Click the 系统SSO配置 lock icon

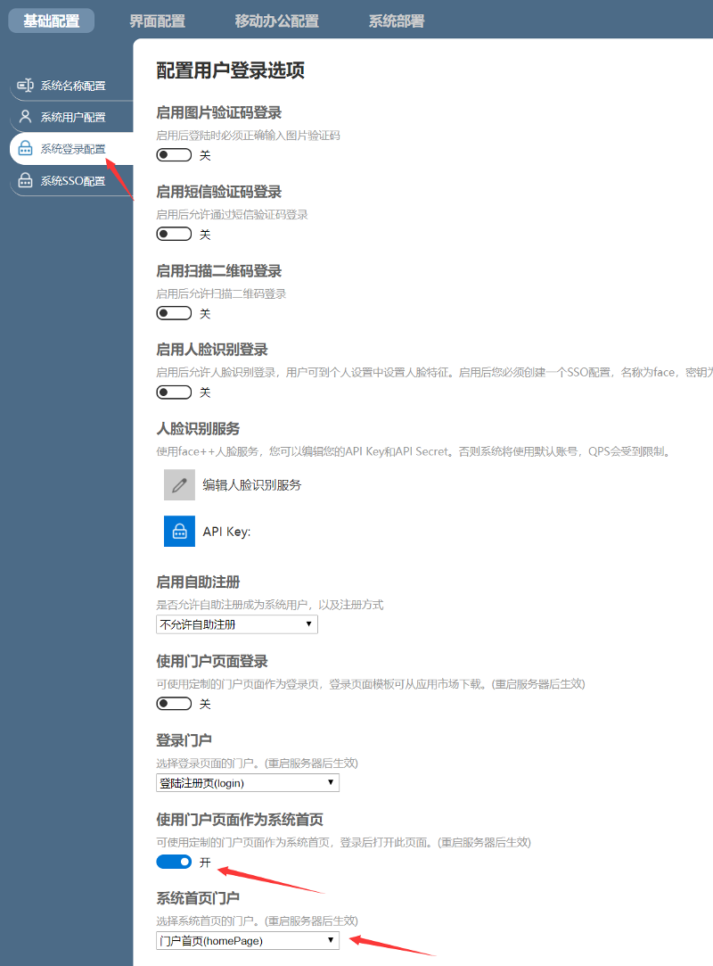(25, 181)
